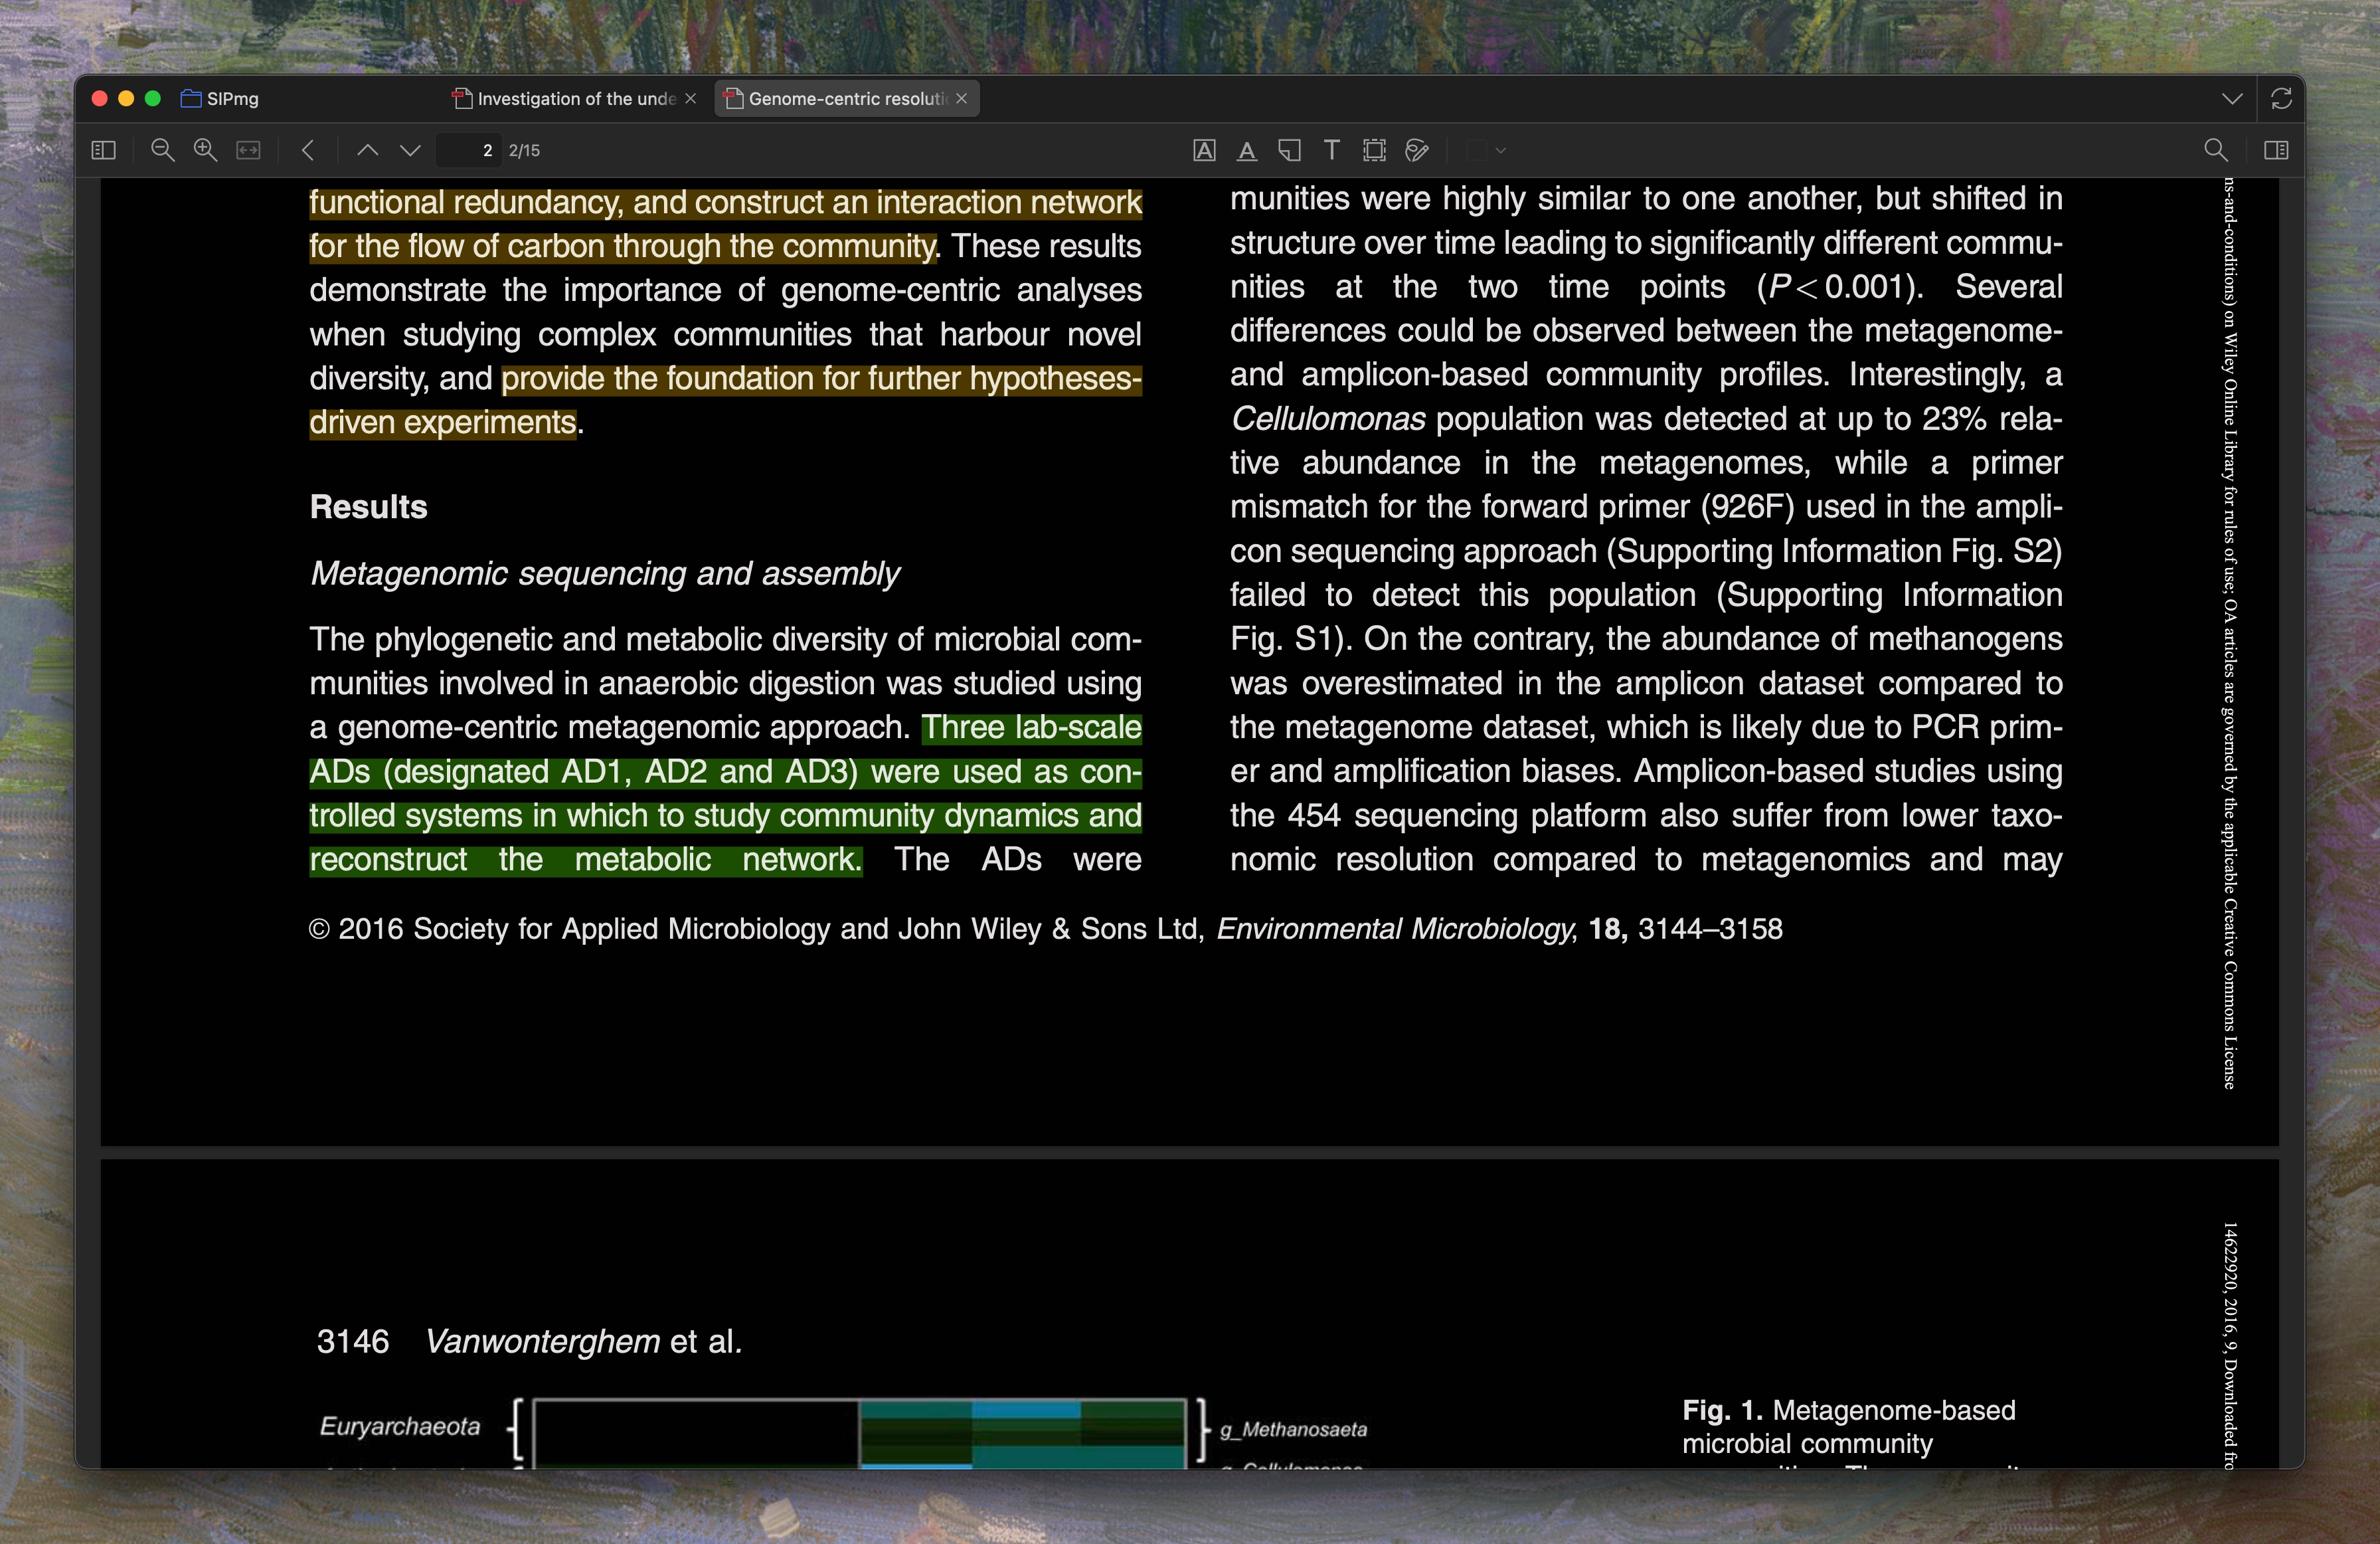The image size is (2380, 1544).
Task: Go back to previous location
Action: (x=308, y=150)
